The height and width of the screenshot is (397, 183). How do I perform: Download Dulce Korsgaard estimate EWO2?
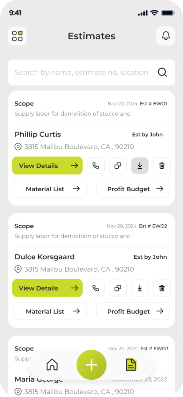tap(140, 288)
